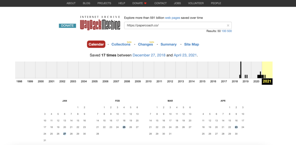296x145 pixels.
Task: Click March 31 in the calendar
Action: (170, 134)
